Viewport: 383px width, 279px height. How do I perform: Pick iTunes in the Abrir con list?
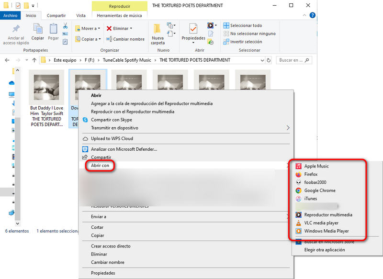[x=310, y=199]
